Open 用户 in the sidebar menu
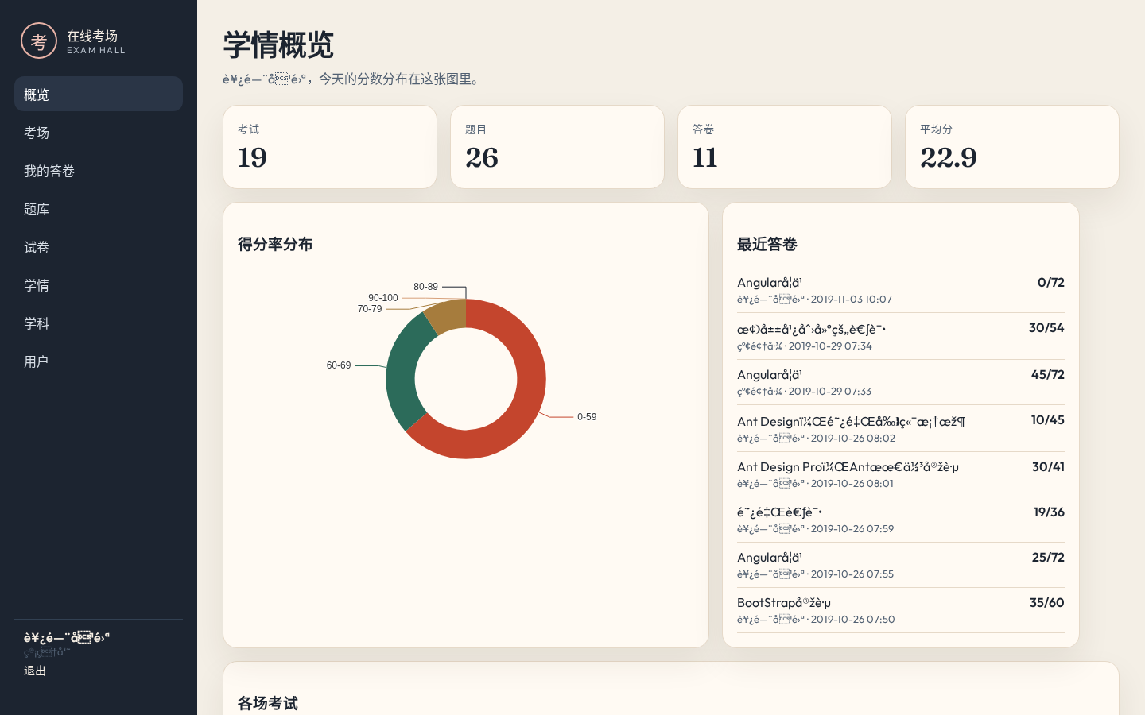The width and height of the screenshot is (1145, 715). coord(99,361)
